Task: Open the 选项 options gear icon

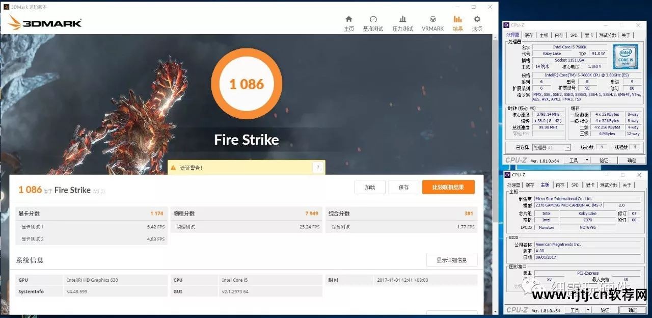Action: point(477,19)
